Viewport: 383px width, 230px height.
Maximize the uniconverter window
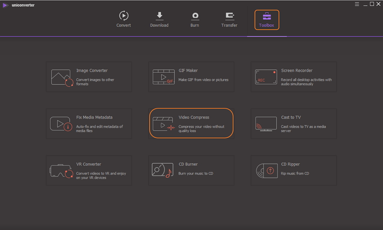click(x=372, y=4)
